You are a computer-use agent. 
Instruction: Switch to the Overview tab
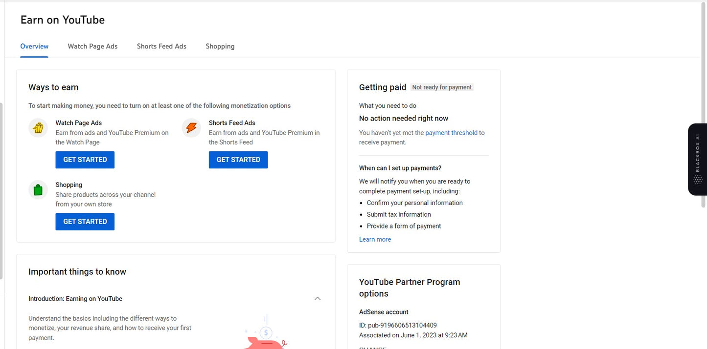pos(34,46)
